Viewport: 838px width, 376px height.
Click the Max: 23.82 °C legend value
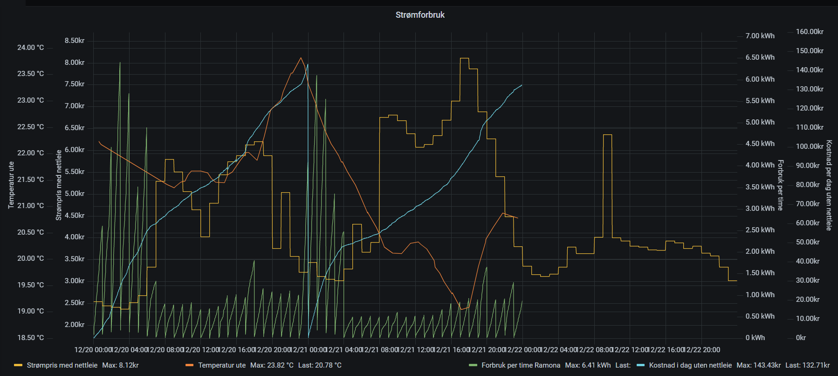point(272,365)
